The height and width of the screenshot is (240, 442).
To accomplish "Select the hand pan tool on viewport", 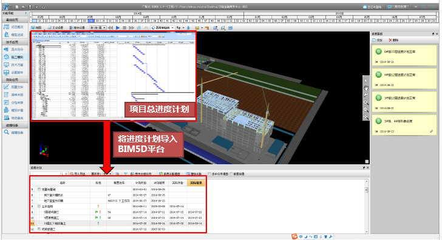I will [x=365, y=88].
